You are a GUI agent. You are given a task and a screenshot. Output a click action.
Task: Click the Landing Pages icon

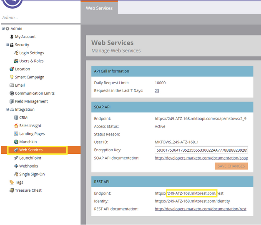point(16,134)
